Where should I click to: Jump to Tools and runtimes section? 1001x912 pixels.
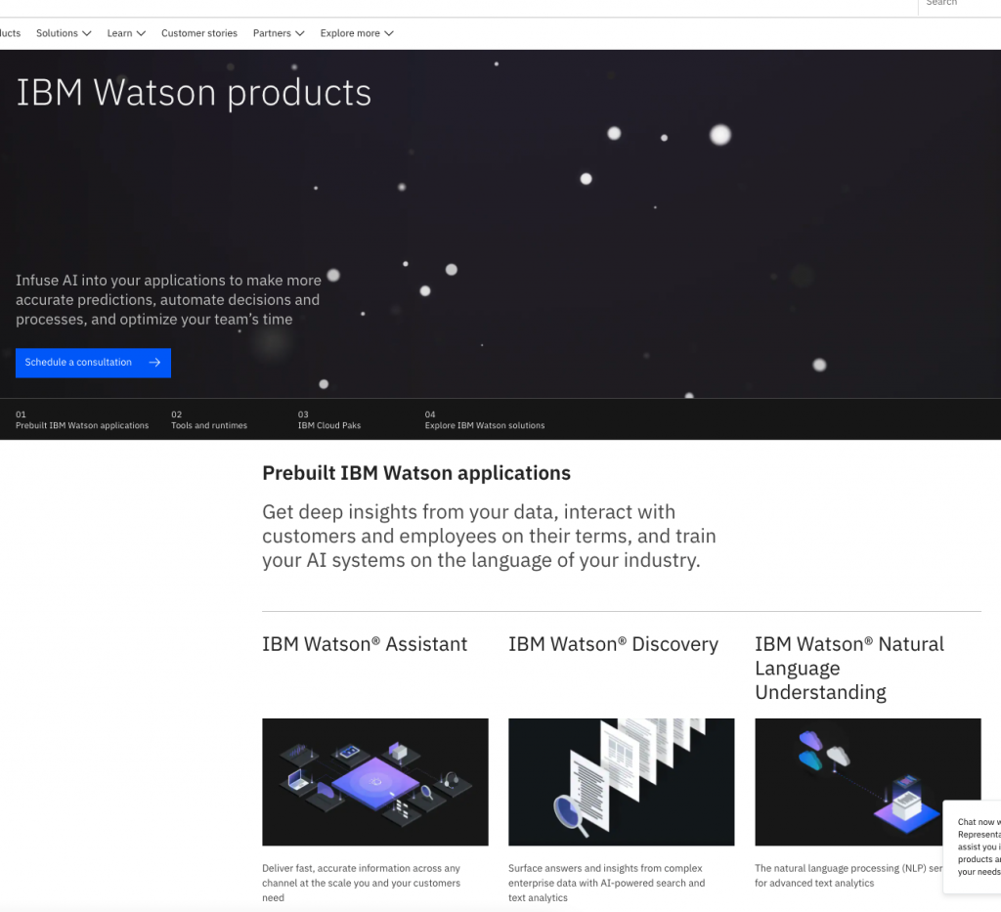click(x=209, y=420)
